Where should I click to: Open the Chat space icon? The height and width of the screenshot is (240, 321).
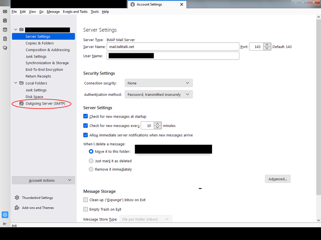click(x=5, y=48)
